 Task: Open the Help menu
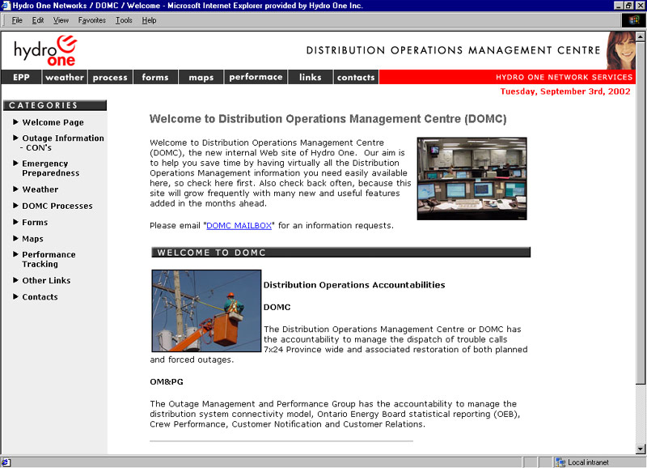click(149, 20)
